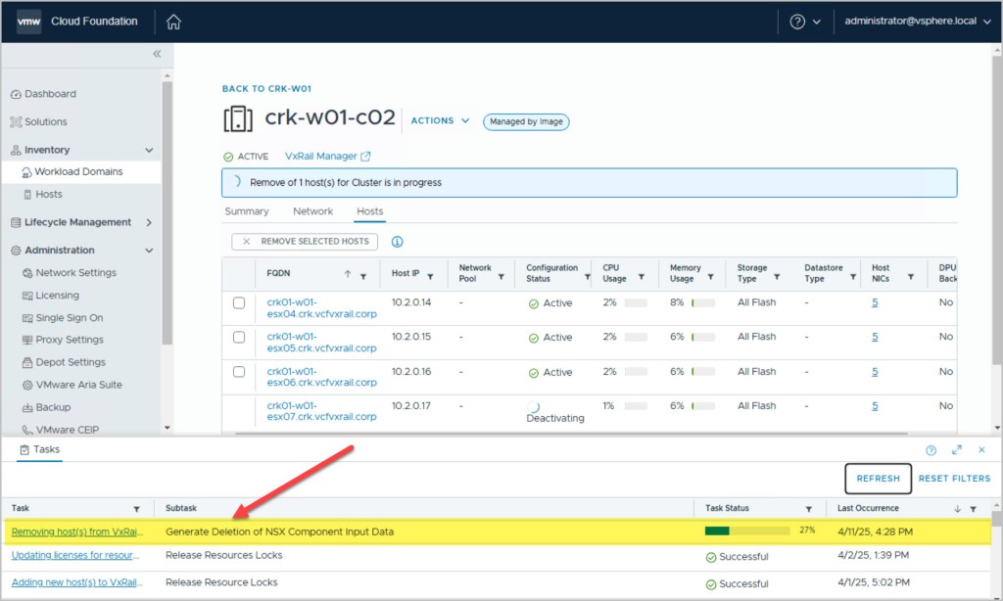
Task: Close the Tasks panel
Action: (x=981, y=450)
